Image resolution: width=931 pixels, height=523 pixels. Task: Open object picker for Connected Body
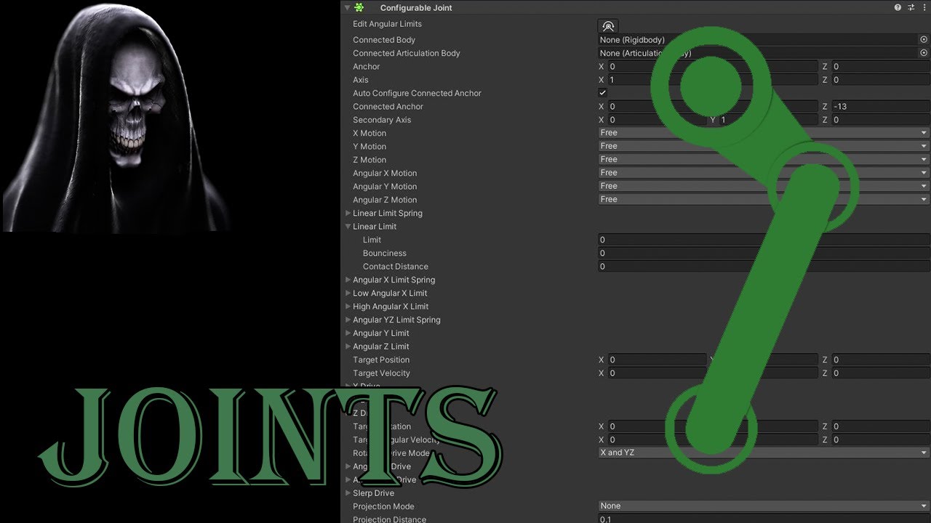point(924,40)
